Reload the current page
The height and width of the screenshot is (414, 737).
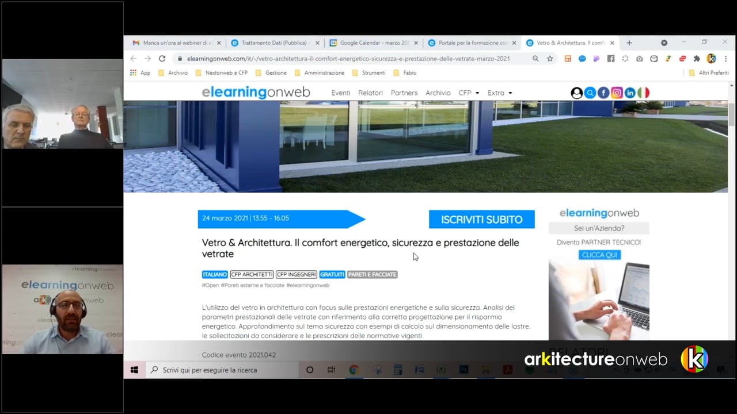pos(162,59)
